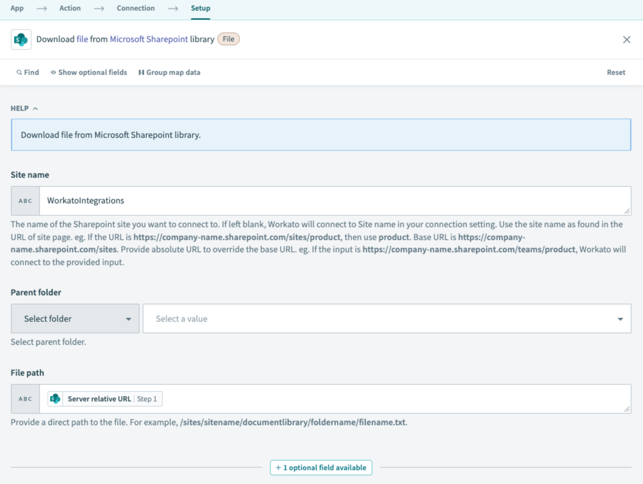Add the 1 optional field available
This screenshot has height=484, width=643.
321,467
